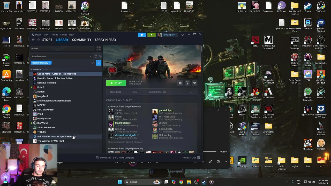Open MTG Arena desktop shortcut

pyautogui.click(x=268, y=93)
